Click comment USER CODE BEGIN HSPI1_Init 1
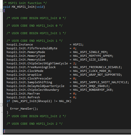 coord(36,33)
